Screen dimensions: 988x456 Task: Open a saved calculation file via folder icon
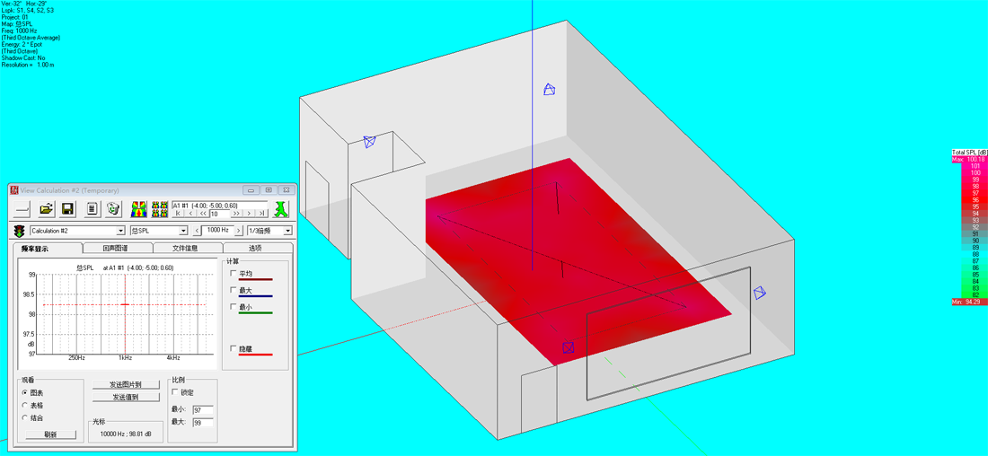[45, 209]
